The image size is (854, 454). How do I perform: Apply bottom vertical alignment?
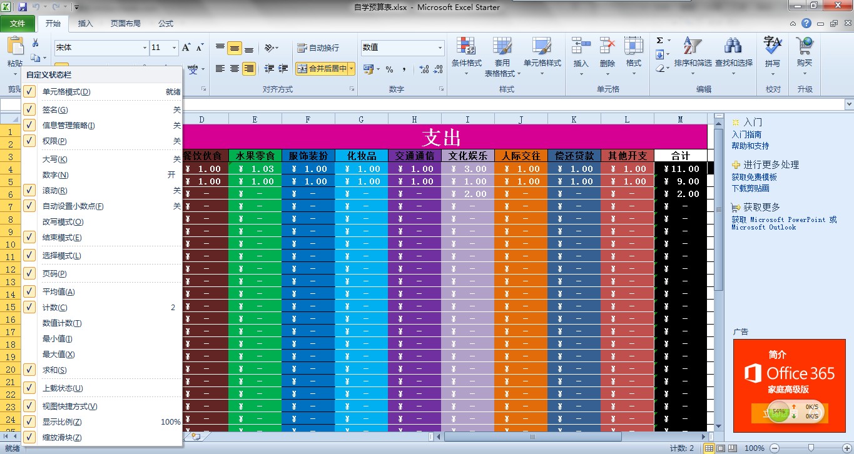pos(249,48)
